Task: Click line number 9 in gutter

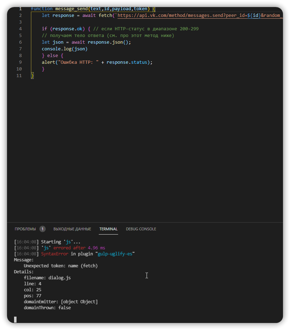Action: [x=20, y=62]
